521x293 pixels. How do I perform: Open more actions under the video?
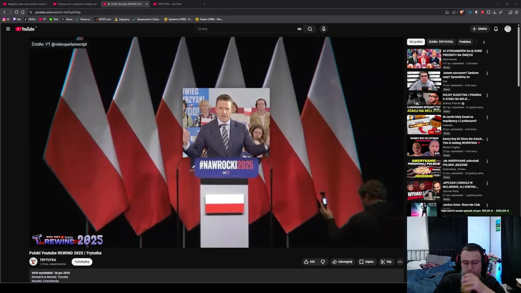click(x=400, y=262)
